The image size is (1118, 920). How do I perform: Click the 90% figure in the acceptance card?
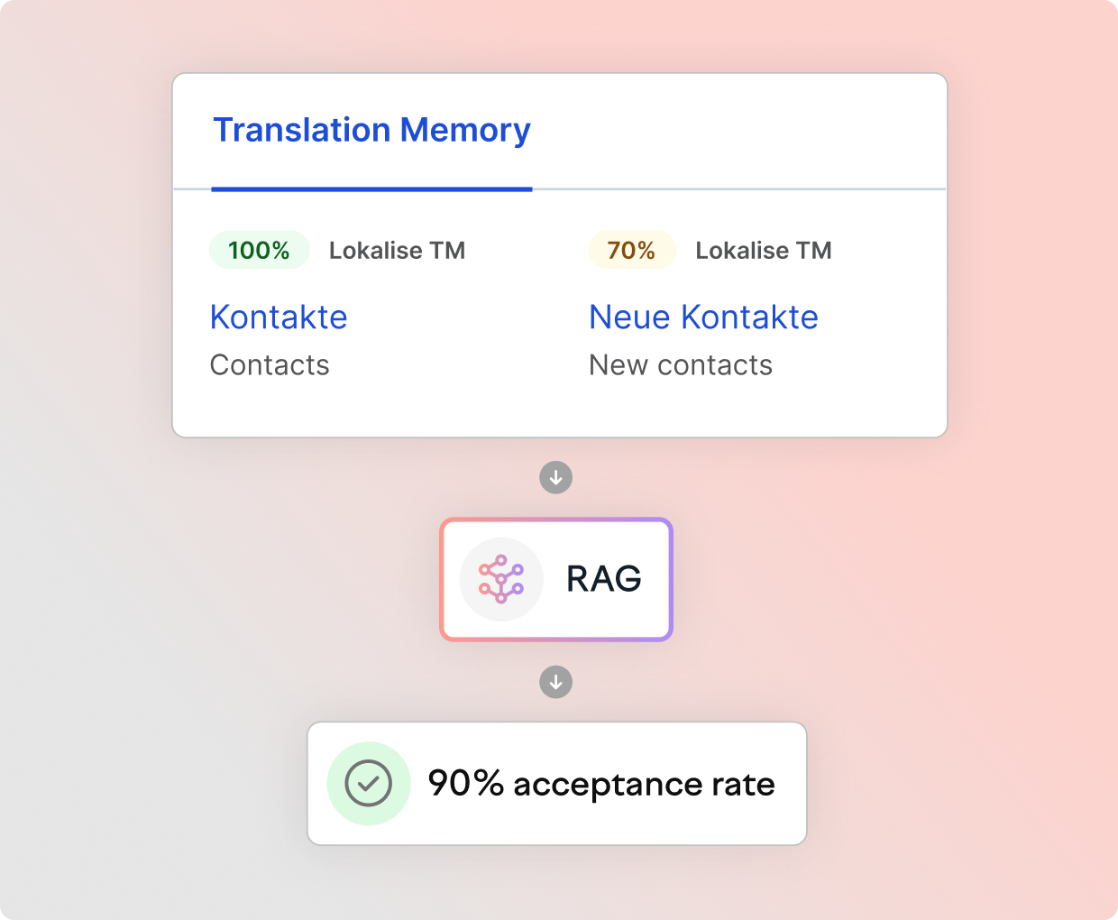(x=465, y=784)
